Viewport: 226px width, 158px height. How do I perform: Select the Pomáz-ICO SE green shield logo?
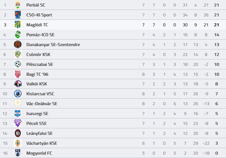[x=18, y=35]
